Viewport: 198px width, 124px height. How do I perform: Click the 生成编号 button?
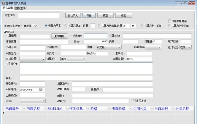tap(59, 36)
